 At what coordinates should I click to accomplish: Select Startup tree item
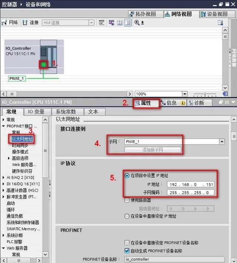[x=11, y=203]
